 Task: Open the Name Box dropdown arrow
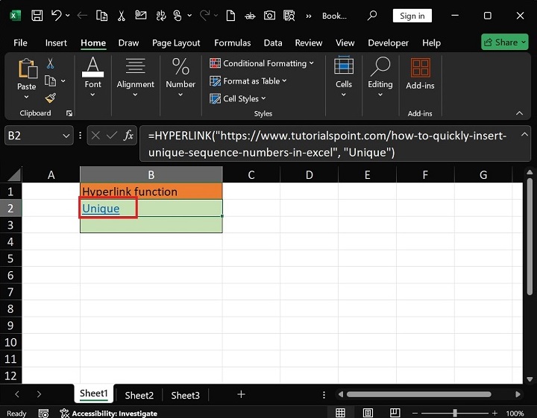coord(66,135)
